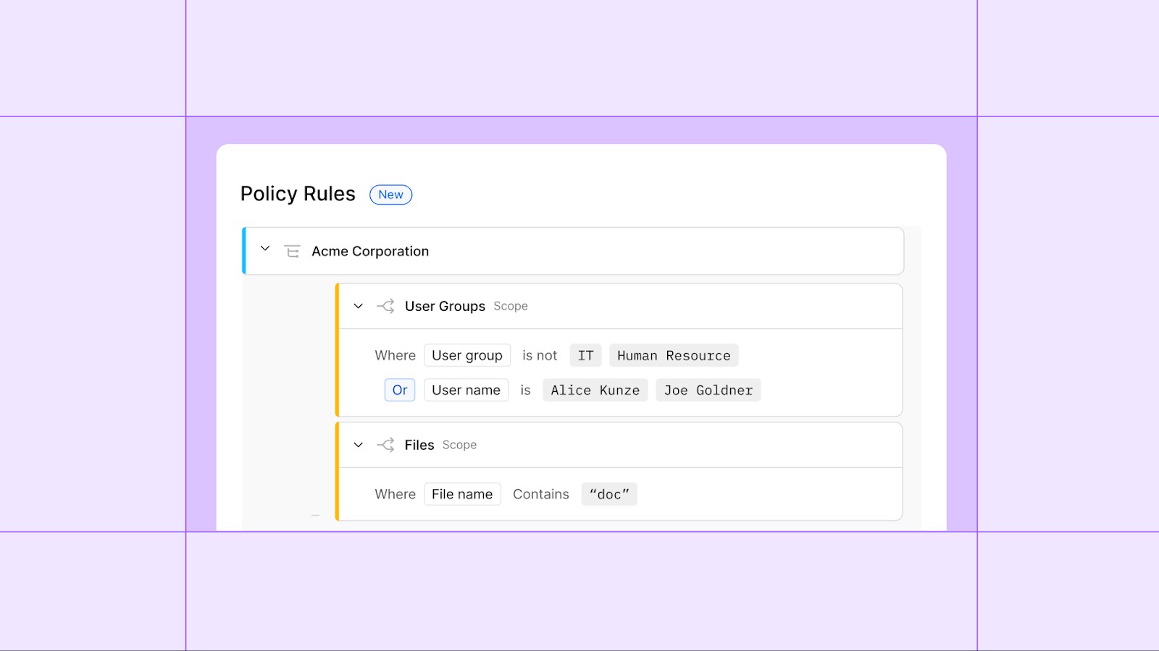Open the User name field selector
Screen dimensions: 1159x651
[x=466, y=390]
